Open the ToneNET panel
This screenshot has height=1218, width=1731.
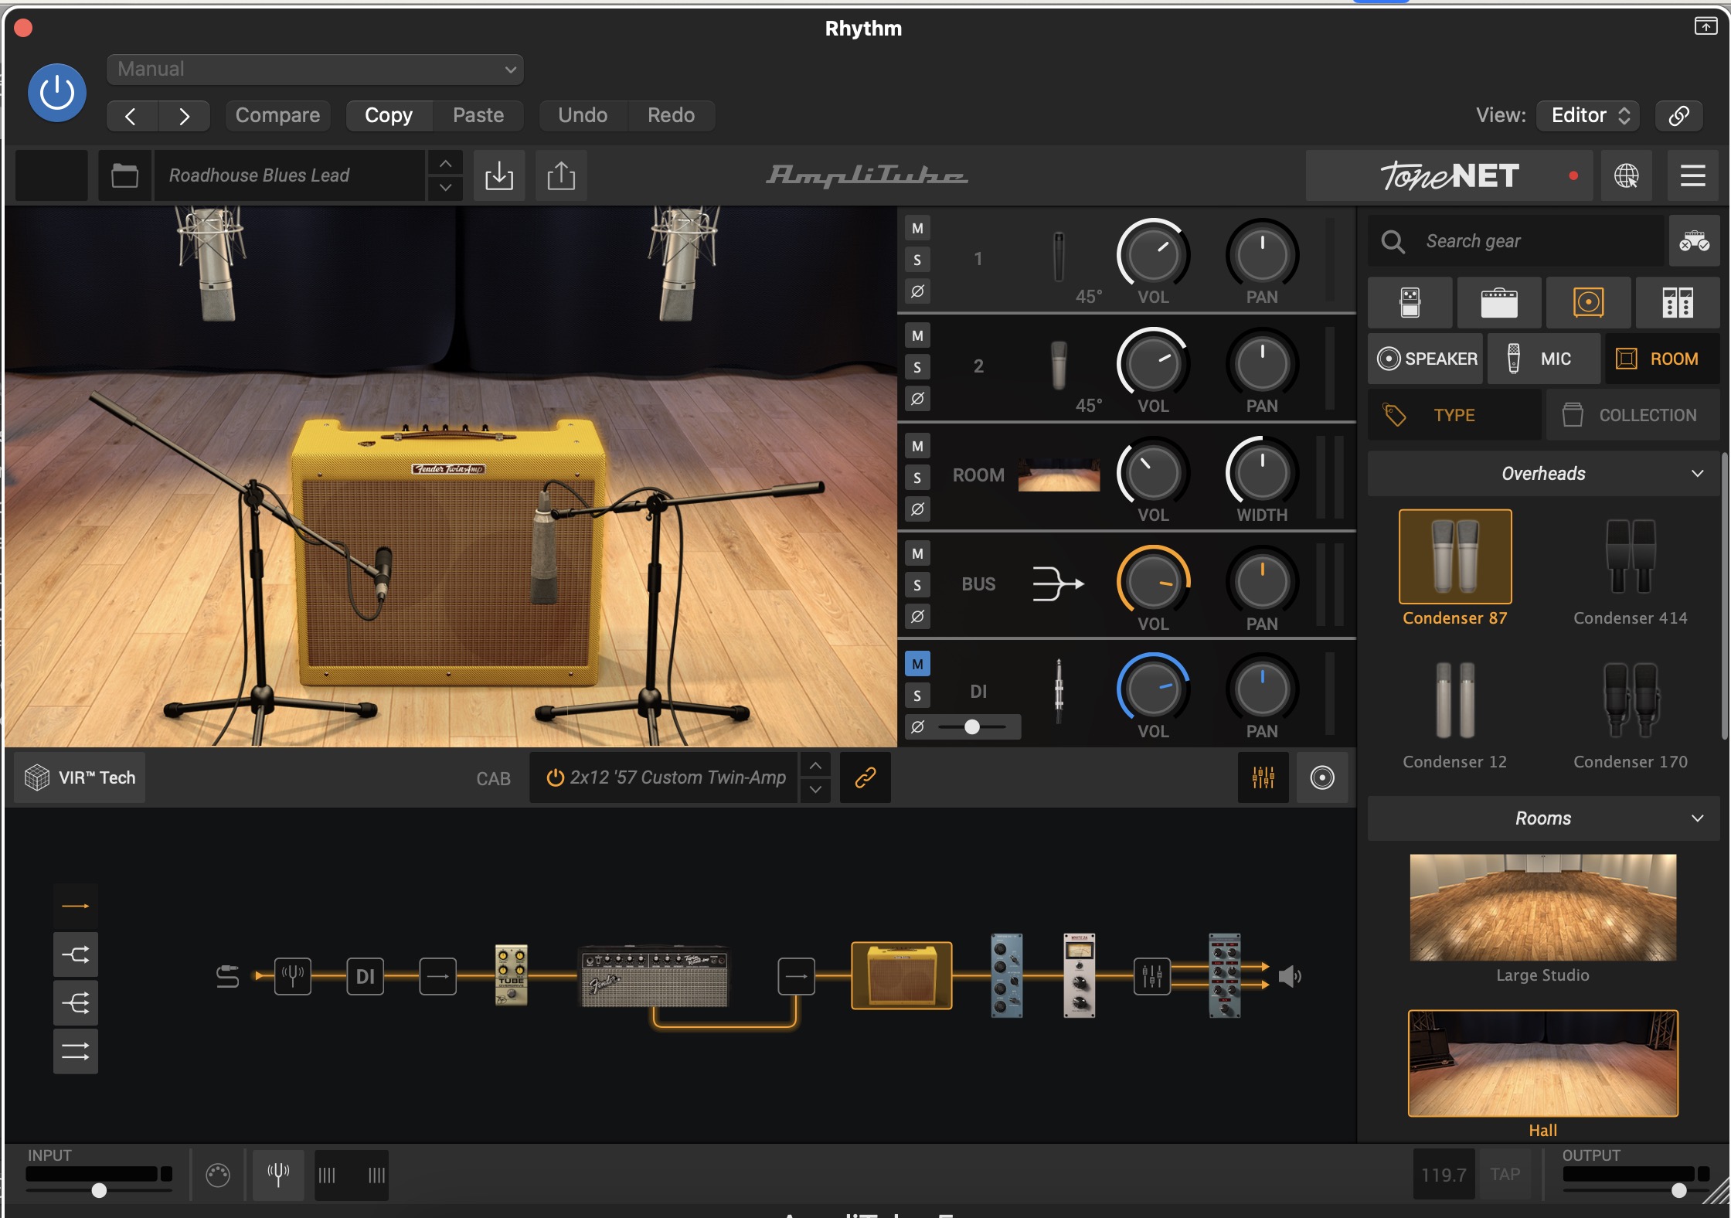pyautogui.click(x=1449, y=176)
